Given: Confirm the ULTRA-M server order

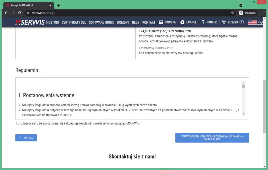Looking at the screenshot, I should point(212,138).
